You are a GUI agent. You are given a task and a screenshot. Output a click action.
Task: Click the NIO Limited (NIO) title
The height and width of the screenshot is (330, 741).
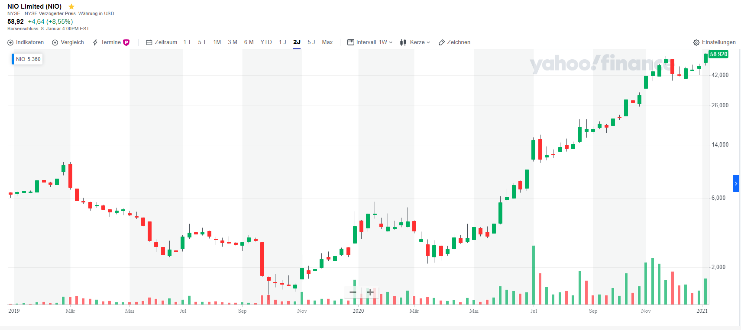[x=35, y=6]
